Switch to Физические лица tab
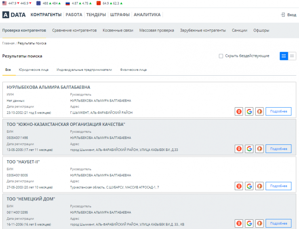This screenshot has width=299, height=229. (133, 70)
